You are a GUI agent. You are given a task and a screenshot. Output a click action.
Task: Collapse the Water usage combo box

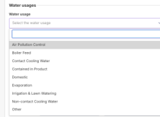[84, 23]
